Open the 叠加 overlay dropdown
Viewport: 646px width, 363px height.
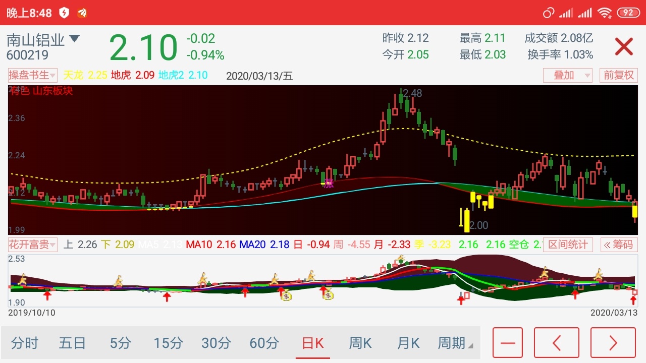[568, 75]
